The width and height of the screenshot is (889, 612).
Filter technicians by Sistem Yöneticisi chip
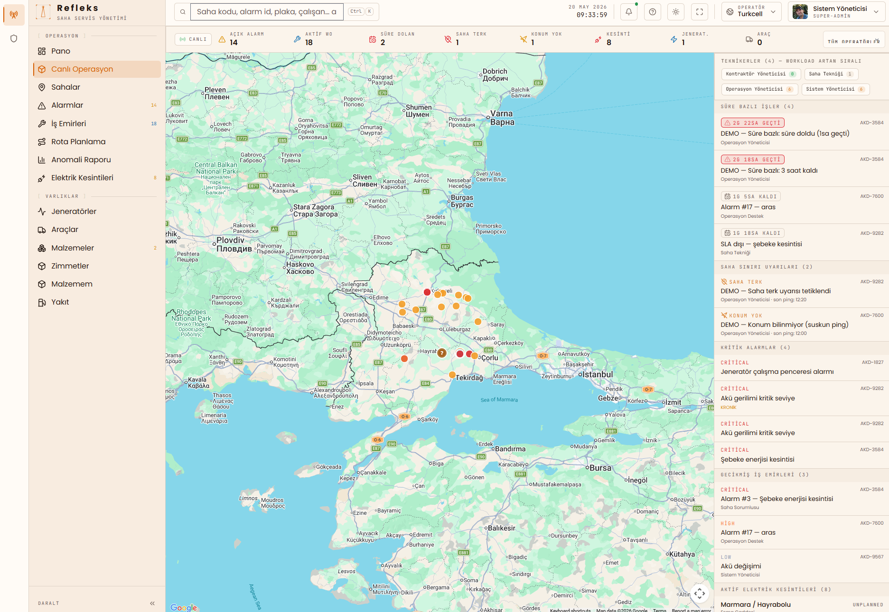point(835,89)
